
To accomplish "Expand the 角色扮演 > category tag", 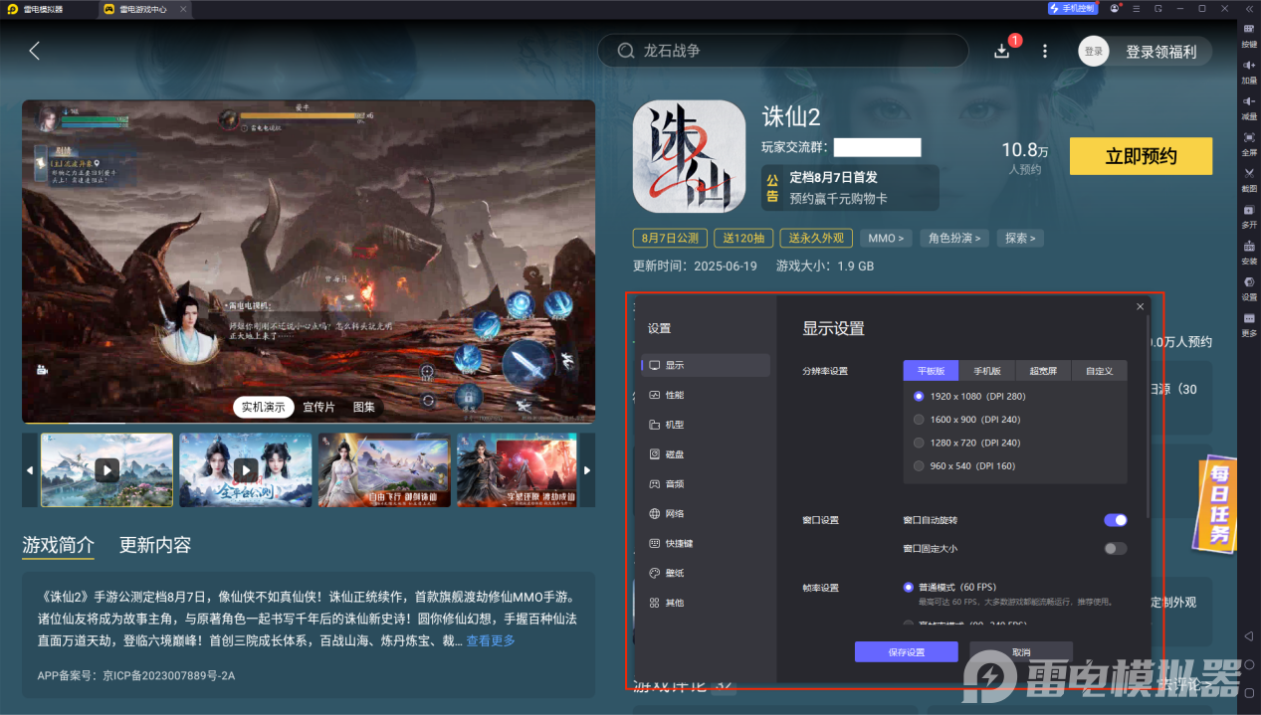I will [954, 238].
